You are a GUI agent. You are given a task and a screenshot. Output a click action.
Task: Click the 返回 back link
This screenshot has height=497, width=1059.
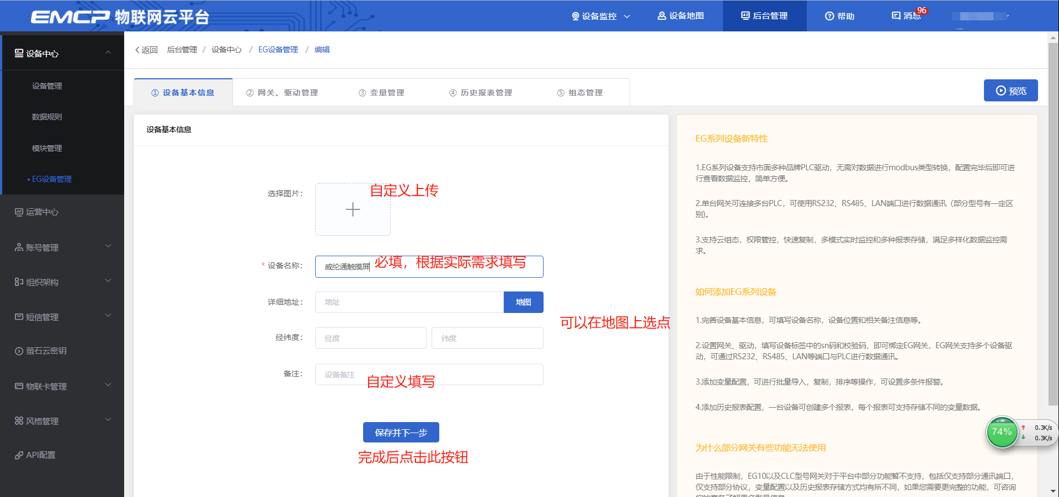point(146,50)
